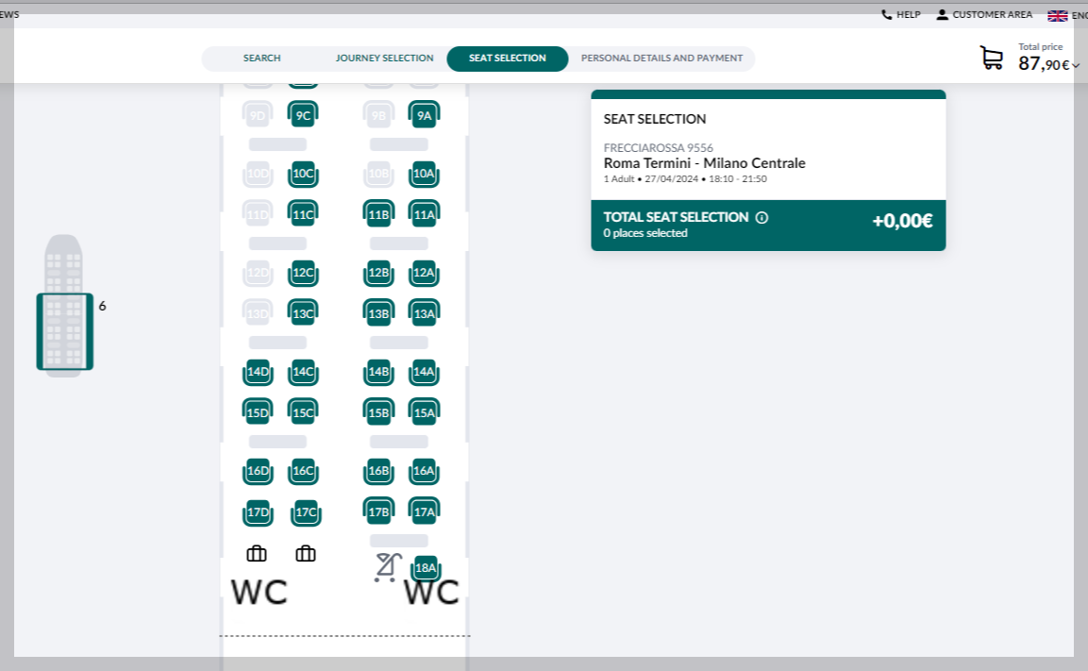
Task: Select seat 11A
Action: pyautogui.click(x=424, y=213)
